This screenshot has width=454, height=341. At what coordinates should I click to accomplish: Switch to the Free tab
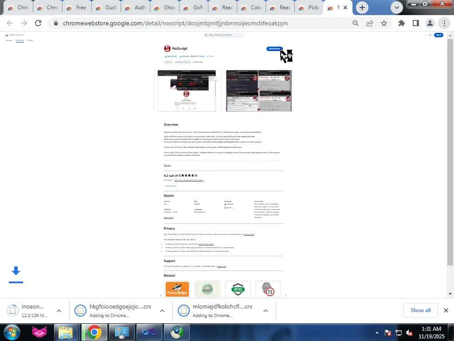[77, 8]
